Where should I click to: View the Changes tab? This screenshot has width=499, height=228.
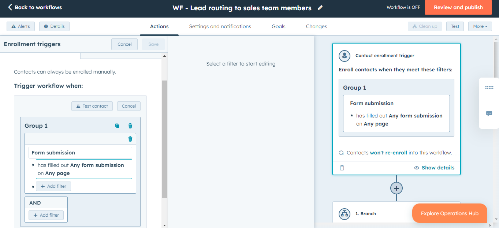click(x=316, y=26)
